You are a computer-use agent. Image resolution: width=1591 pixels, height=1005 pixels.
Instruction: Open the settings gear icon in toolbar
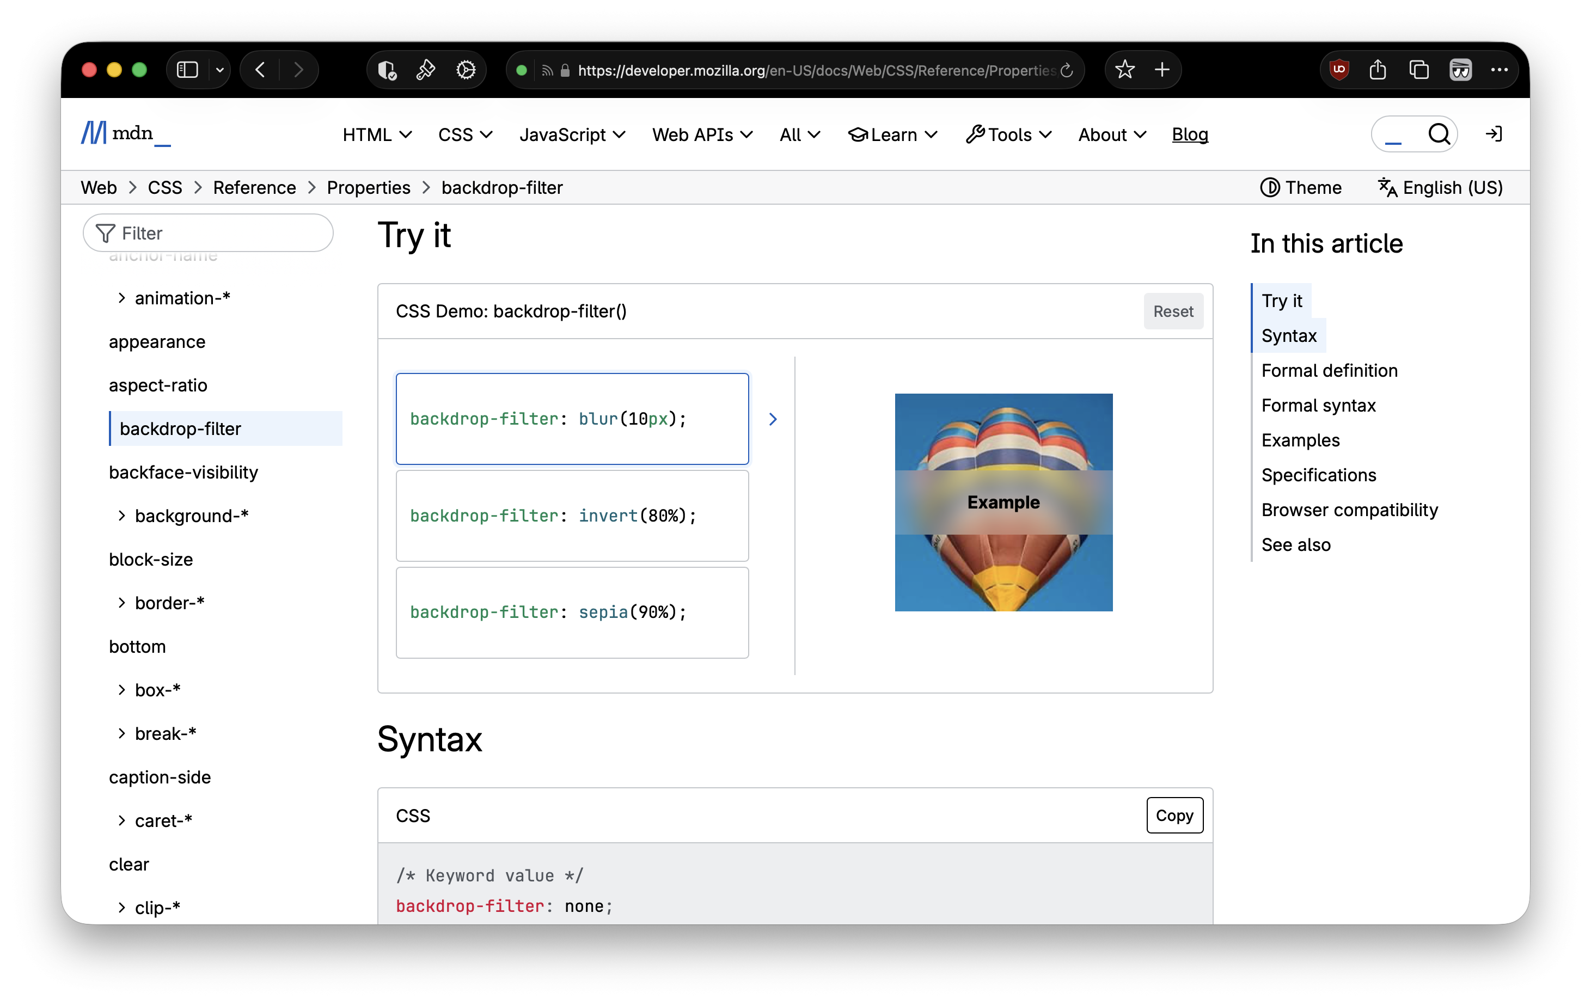[x=466, y=69]
